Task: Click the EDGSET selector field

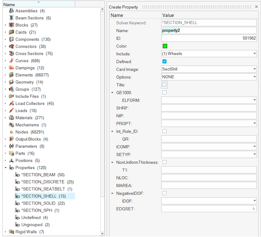Action: tap(209, 209)
